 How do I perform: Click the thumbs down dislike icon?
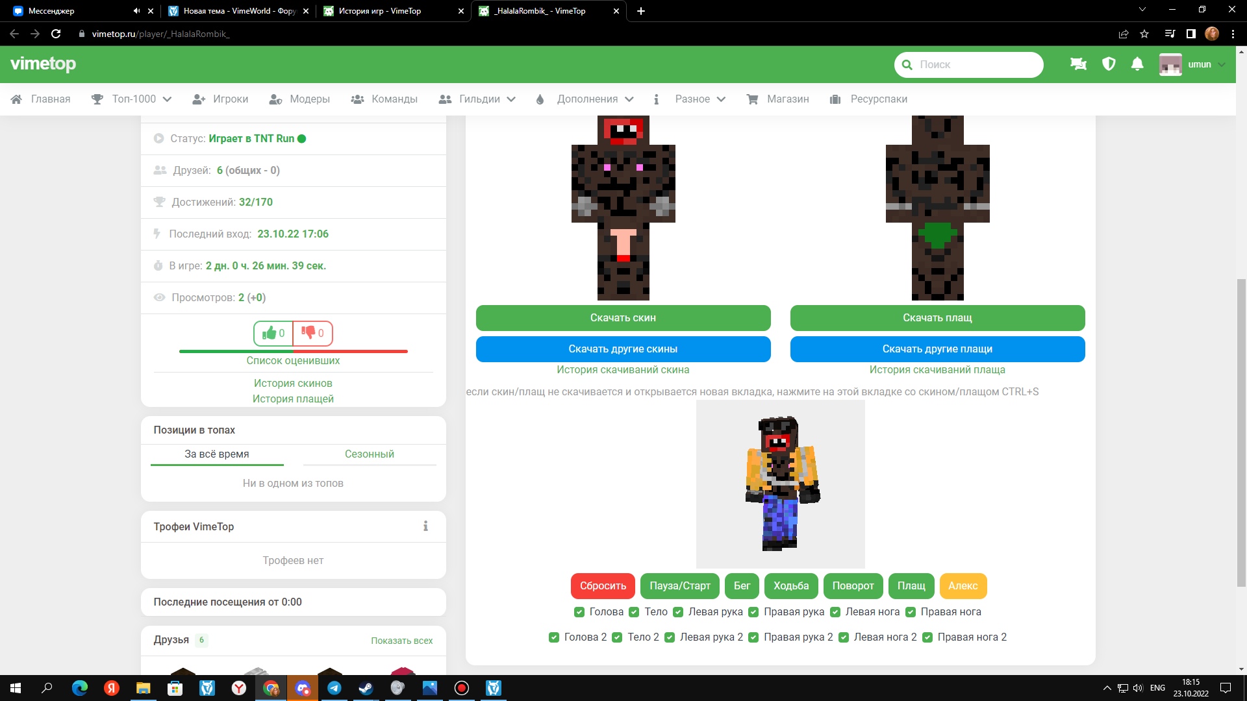tap(309, 332)
